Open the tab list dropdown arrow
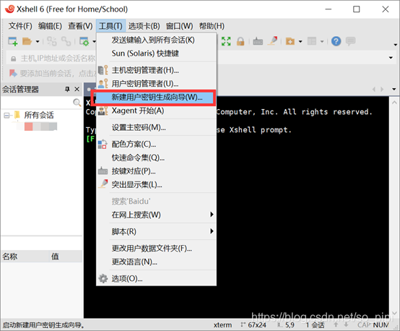The height and width of the screenshot is (331, 400). point(394,89)
